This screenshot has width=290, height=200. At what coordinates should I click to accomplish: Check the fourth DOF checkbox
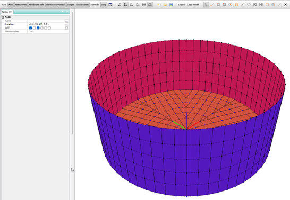point(42,28)
